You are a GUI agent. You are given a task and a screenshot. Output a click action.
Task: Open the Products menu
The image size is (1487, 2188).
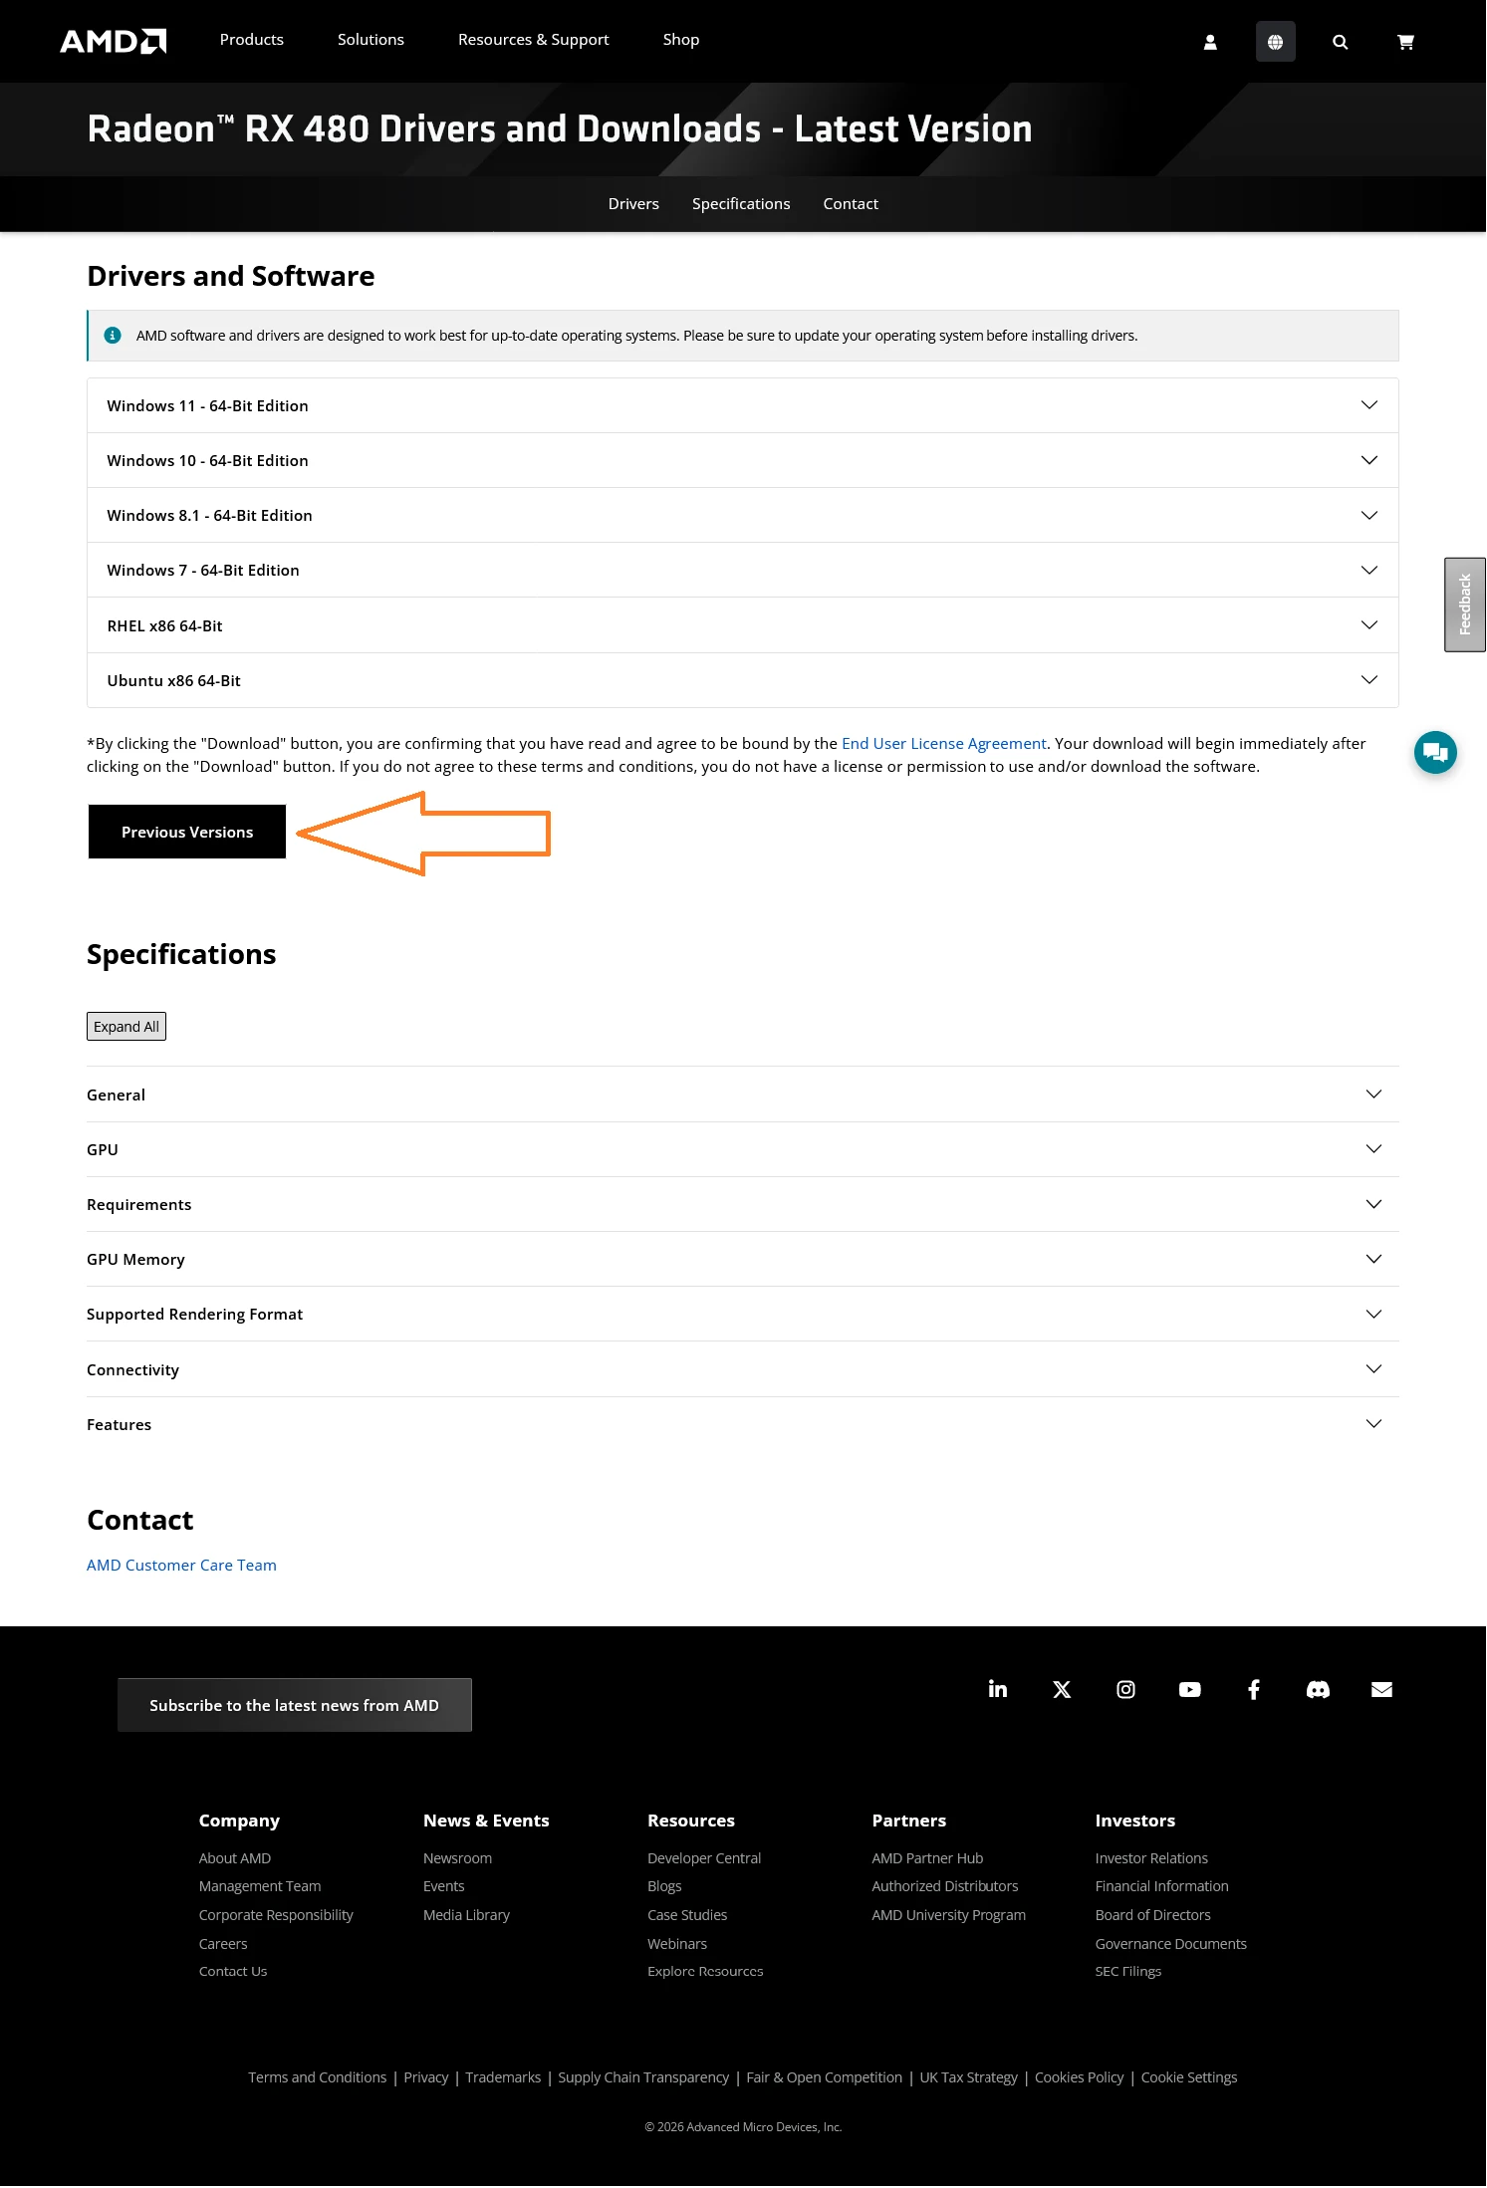click(x=252, y=40)
